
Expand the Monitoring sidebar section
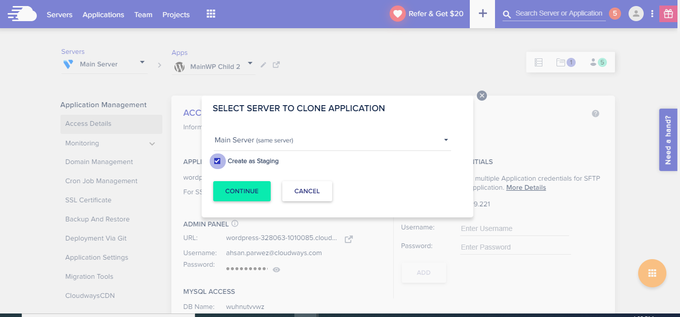(152, 144)
